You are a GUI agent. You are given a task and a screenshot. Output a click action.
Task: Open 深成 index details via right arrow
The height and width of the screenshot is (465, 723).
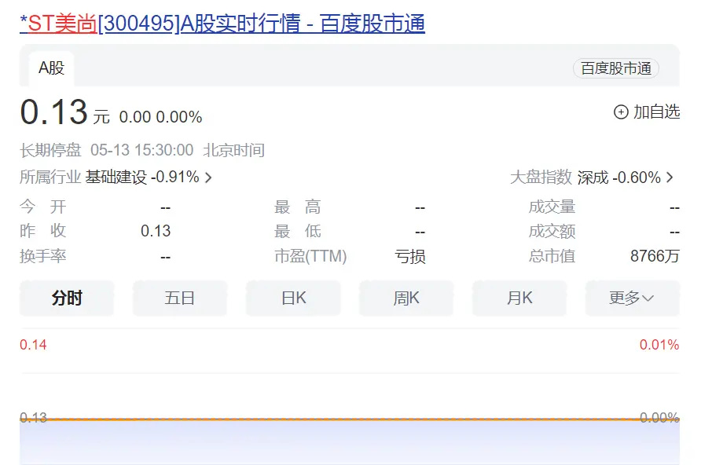[x=670, y=178]
